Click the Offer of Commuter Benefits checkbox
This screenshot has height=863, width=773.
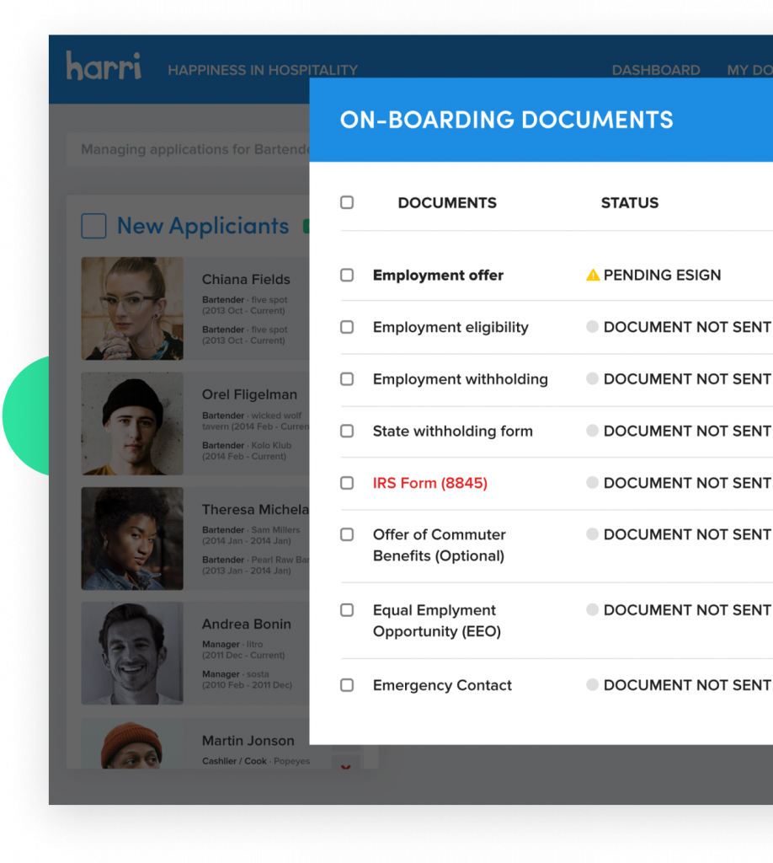pos(347,534)
